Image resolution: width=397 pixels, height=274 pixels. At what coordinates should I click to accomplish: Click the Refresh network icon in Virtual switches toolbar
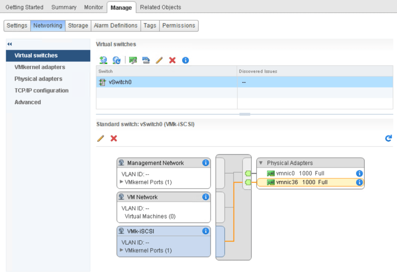pyautogui.click(x=116, y=60)
